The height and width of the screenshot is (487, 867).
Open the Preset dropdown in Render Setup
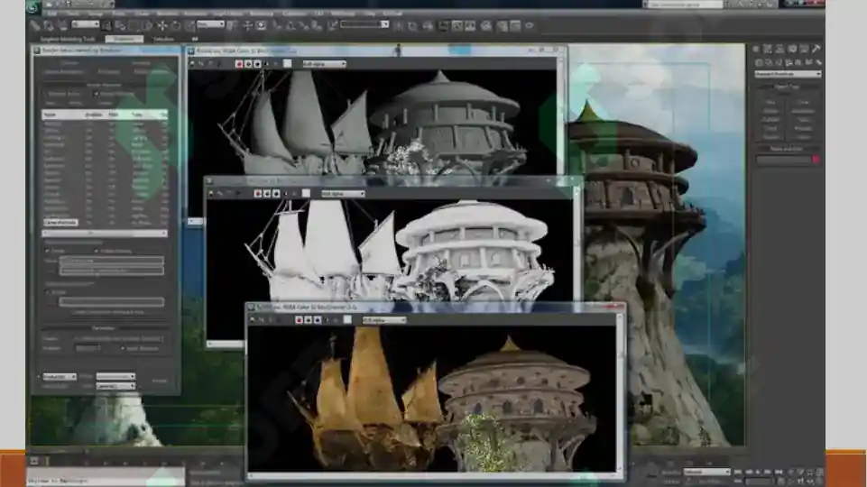pos(115,376)
